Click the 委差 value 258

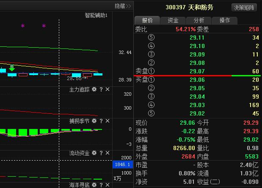point(254,29)
